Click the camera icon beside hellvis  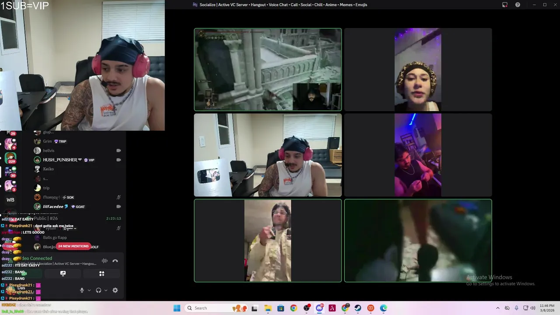(119, 150)
